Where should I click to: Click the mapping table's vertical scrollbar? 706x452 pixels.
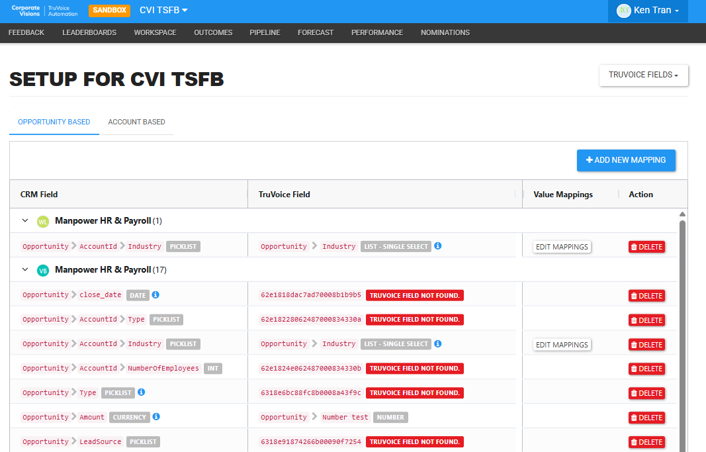tap(682, 333)
